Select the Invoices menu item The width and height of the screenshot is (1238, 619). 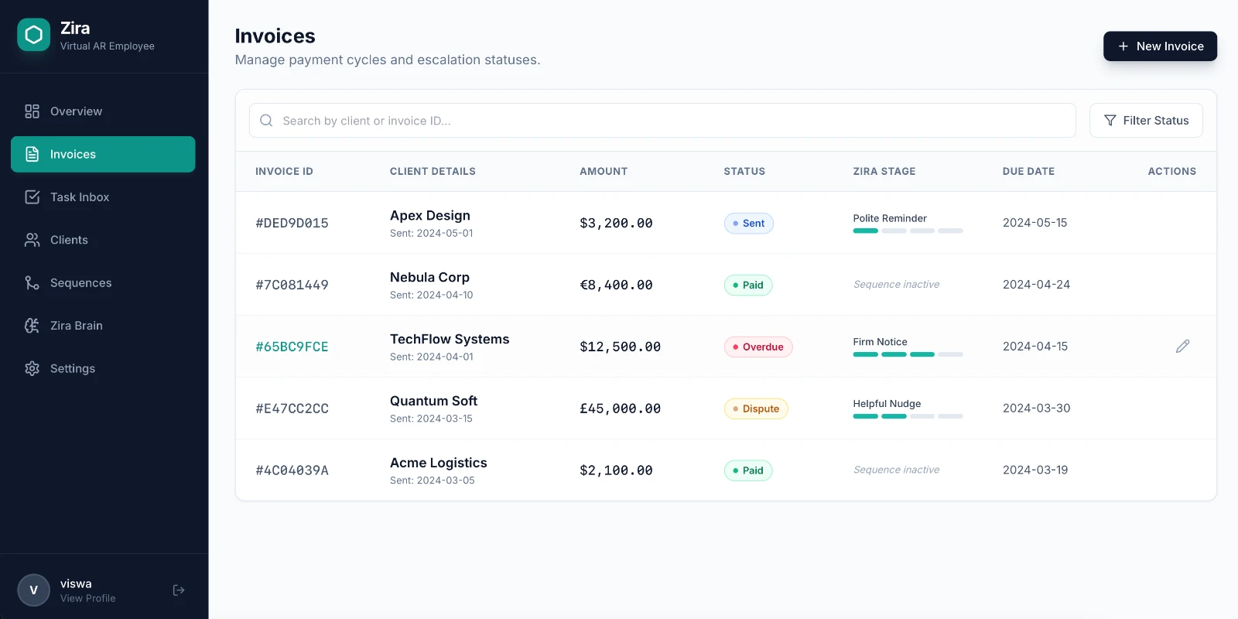click(x=103, y=154)
